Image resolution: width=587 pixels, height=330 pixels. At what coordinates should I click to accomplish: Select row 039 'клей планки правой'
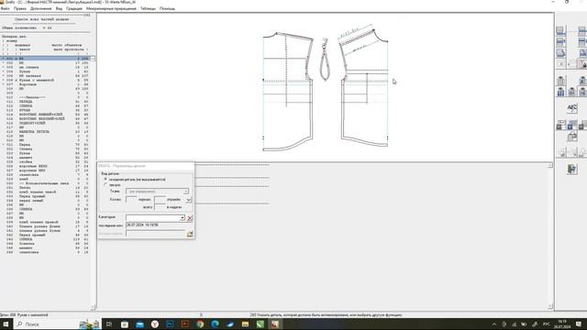pyautogui.click(x=45, y=222)
